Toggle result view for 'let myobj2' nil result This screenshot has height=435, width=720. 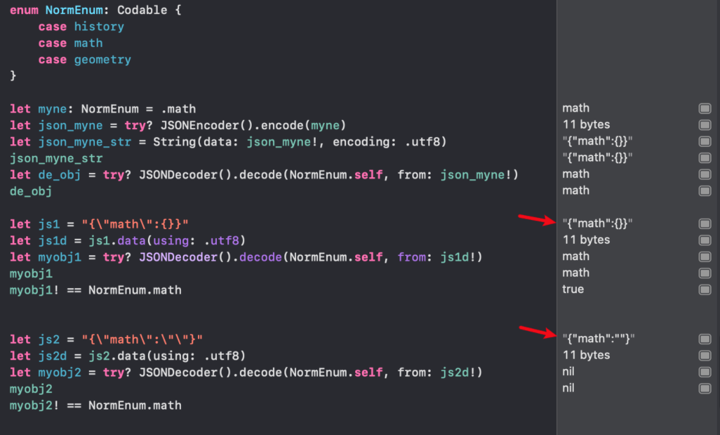coord(705,372)
